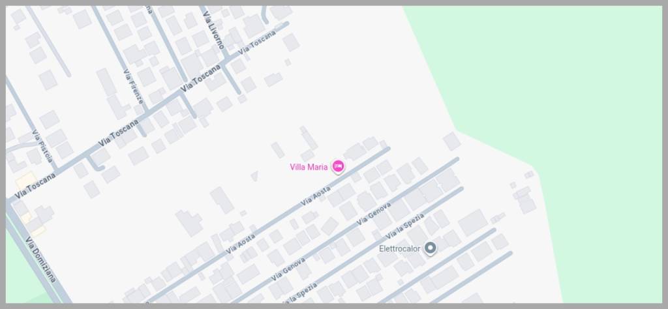Click the pink Villa Maria hotel pin
This screenshot has width=668, height=309.
point(338,166)
